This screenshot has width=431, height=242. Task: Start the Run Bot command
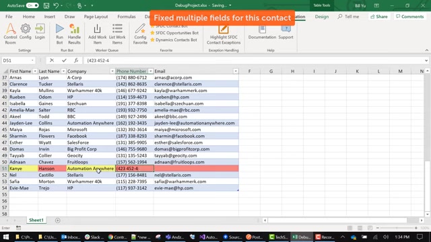click(x=59, y=34)
